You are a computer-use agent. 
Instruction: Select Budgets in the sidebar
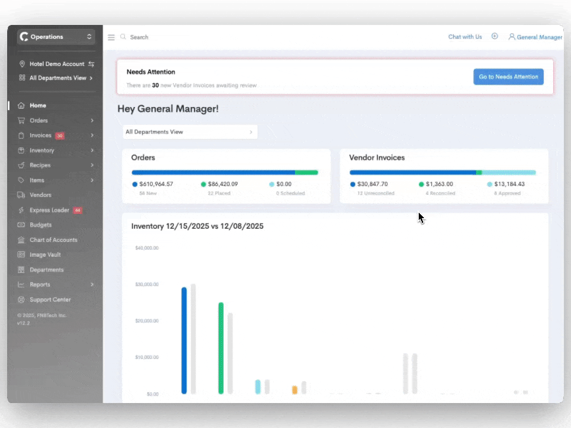(x=40, y=225)
